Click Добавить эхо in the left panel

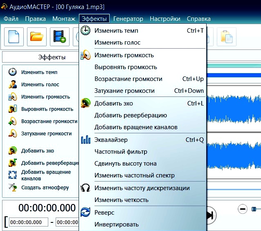point(38,151)
